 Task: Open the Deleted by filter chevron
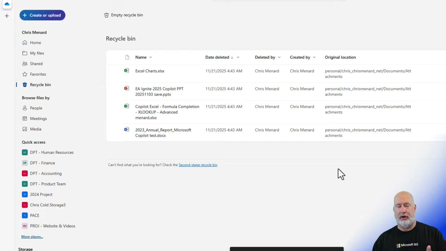(x=279, y=57)
